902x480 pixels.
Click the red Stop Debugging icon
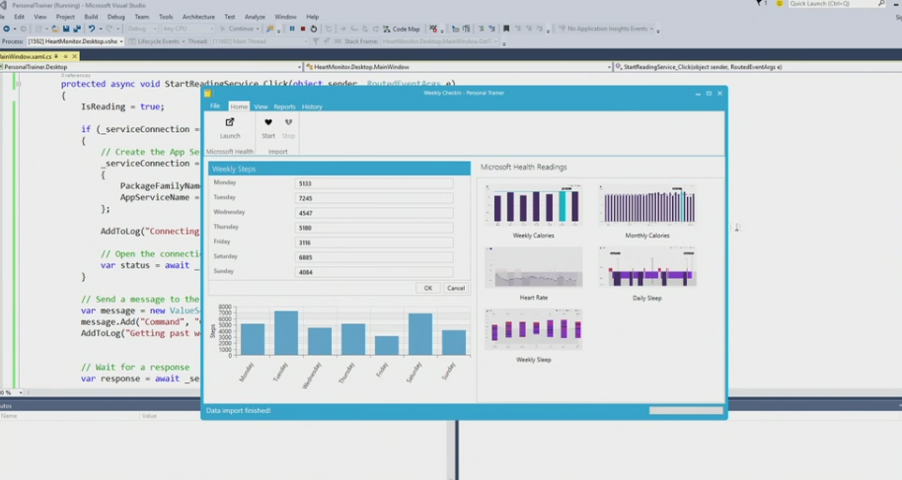pos(303,29)
